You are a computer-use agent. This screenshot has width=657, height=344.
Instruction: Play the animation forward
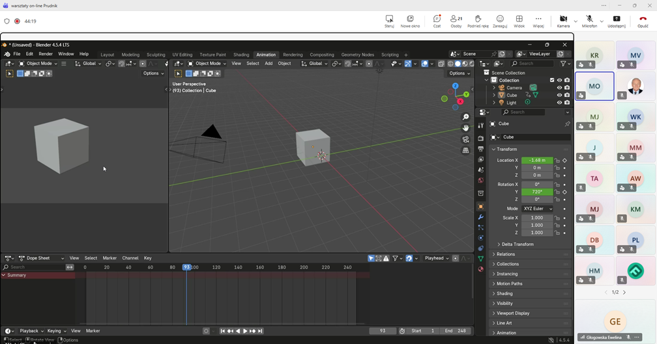(x=245, y=331)
